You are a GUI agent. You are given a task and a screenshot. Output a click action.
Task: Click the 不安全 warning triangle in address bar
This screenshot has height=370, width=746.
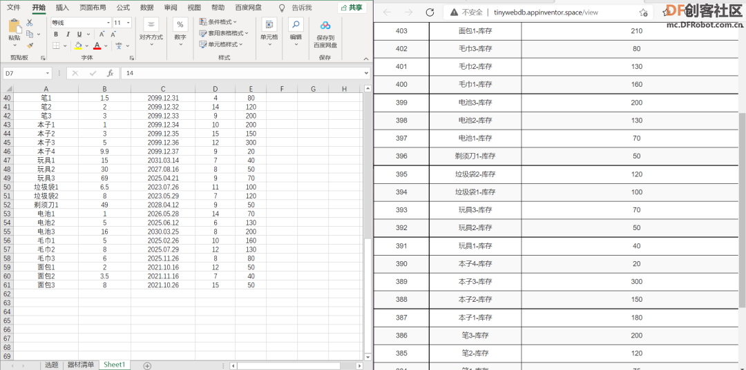coord(454,12)
